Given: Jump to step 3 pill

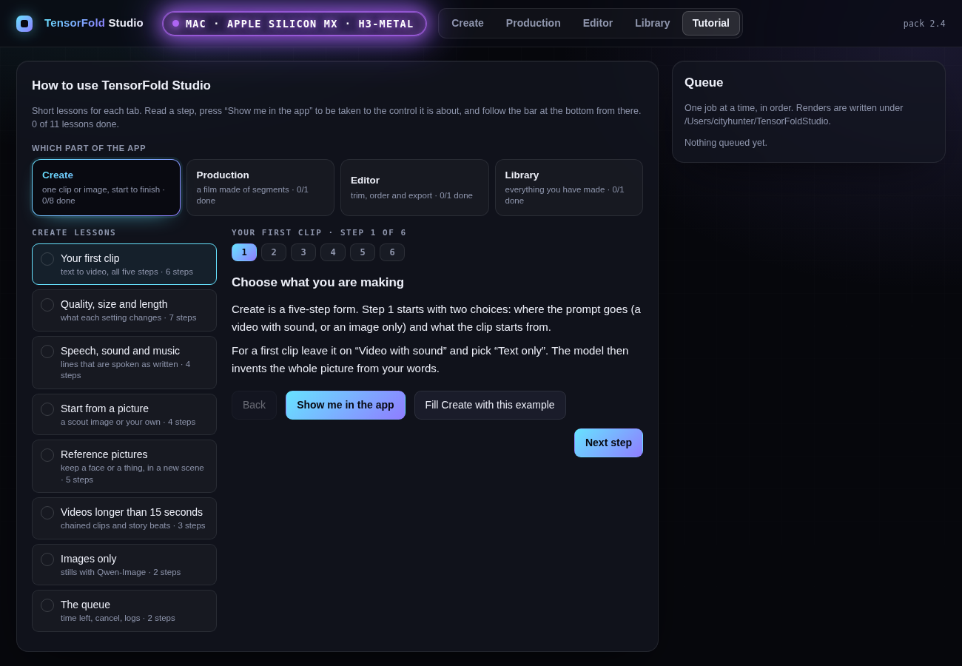Looking at the screenshot, I should point(303,252).
